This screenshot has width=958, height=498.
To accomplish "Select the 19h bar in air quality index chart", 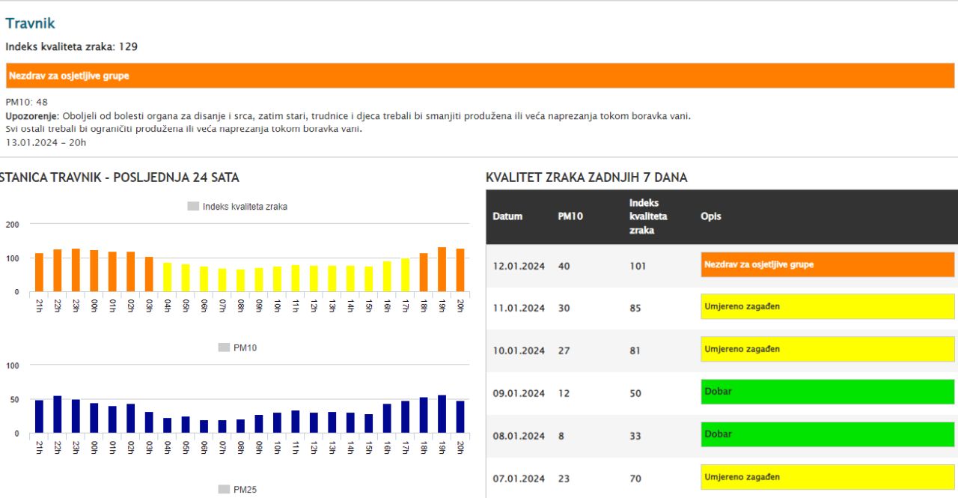I will click(x=442, y=270).
